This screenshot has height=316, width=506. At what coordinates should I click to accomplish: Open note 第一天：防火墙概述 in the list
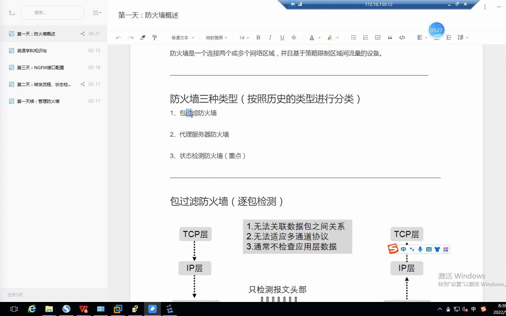pyautogui.click(x=54, y=34)
